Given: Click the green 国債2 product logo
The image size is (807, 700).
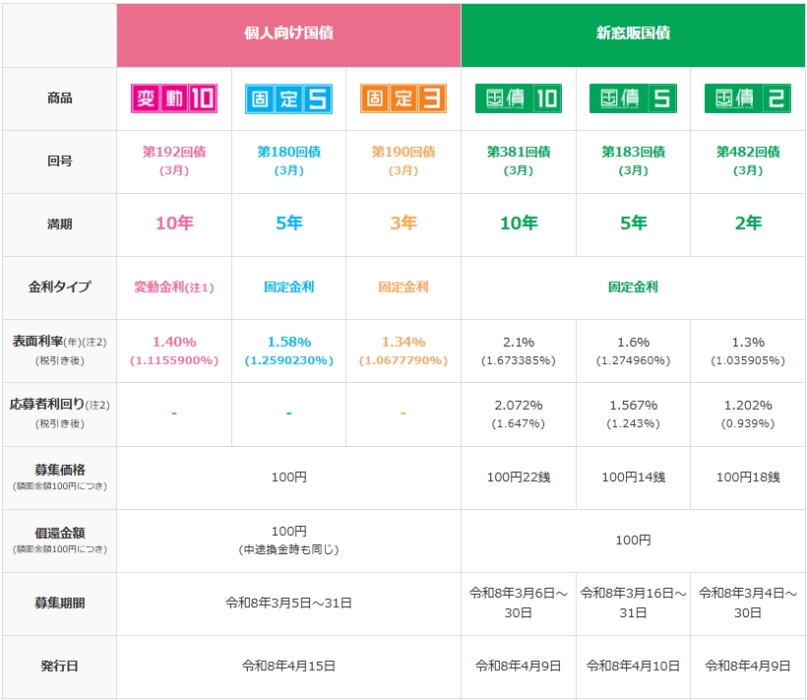Looking at the screenshot, I should pyautogui.click(x=748, y=98).
